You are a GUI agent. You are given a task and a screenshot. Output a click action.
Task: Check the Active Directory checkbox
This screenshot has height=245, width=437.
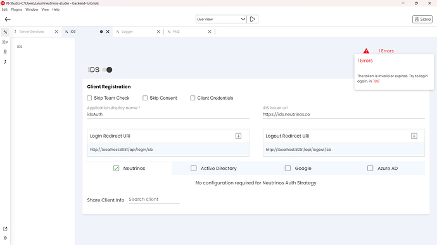[x=193, y=169]
